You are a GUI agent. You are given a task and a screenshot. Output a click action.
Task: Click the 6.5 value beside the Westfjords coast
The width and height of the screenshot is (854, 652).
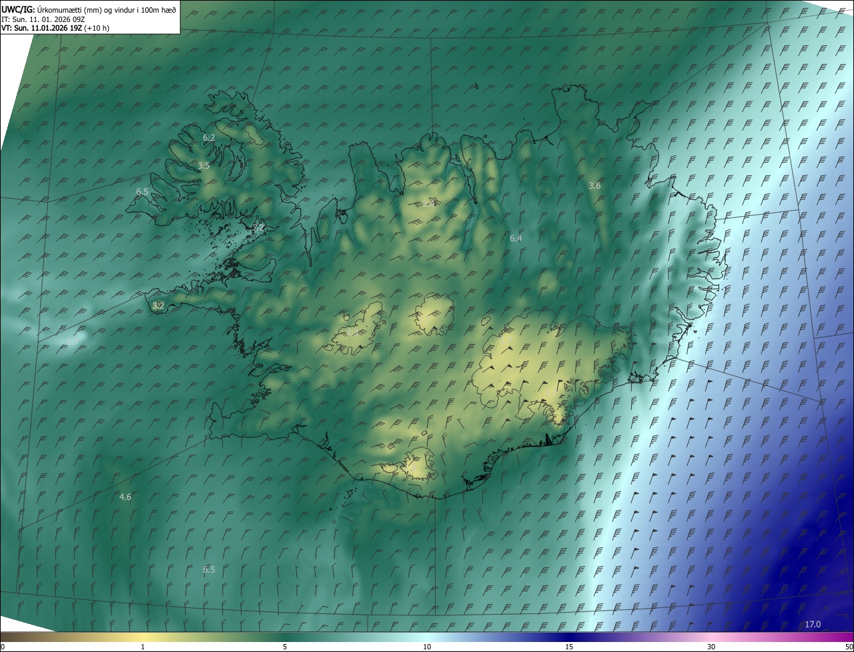click(x=142, y=192)
